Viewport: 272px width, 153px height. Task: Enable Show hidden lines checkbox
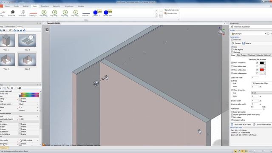click(x=232, y=66)
